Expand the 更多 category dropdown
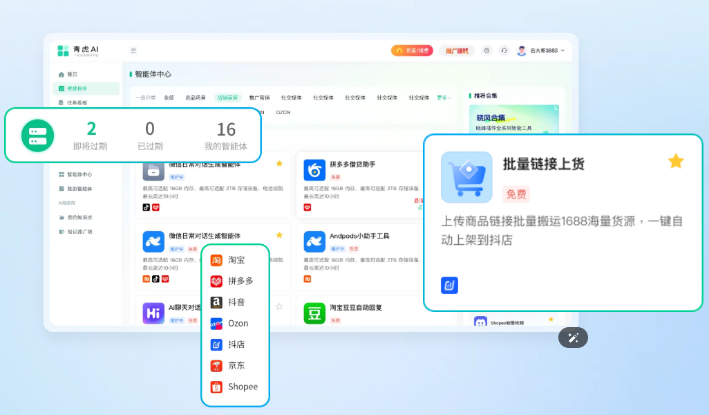This screenshot has width=709, height=415. pos(444,98)
